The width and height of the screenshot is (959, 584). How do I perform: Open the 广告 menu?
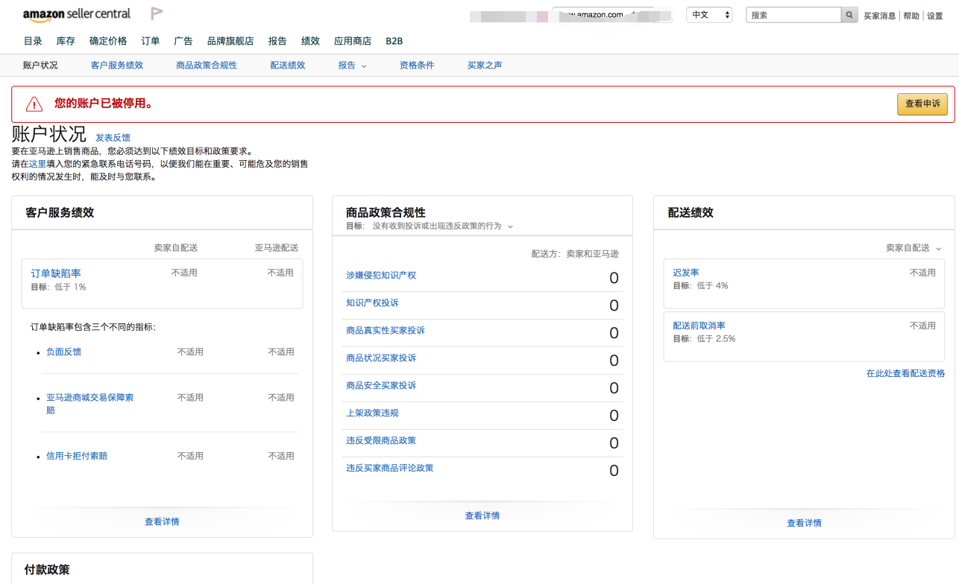coord(183,41)
